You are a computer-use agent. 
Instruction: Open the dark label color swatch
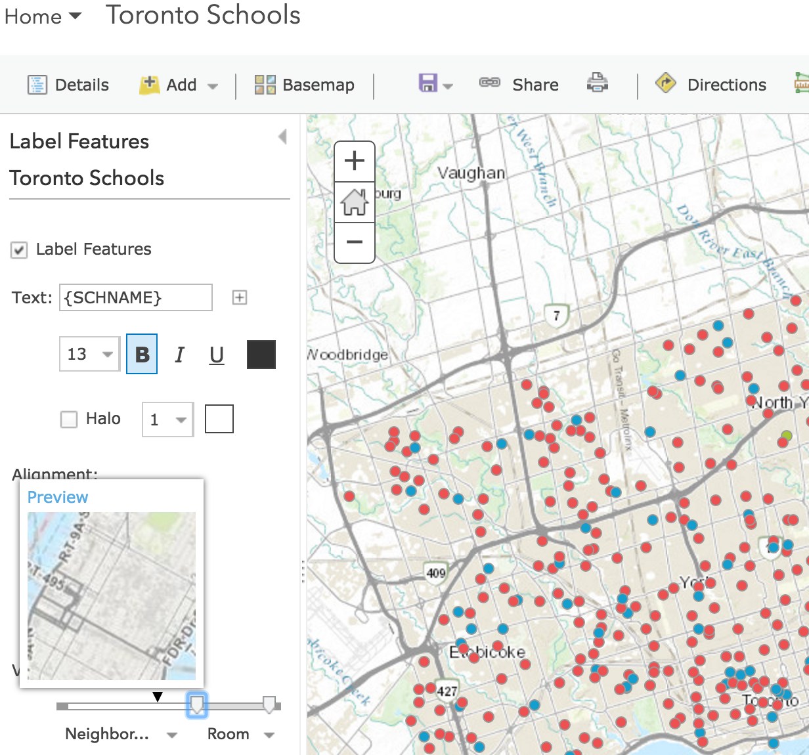[x=261, y=355]
